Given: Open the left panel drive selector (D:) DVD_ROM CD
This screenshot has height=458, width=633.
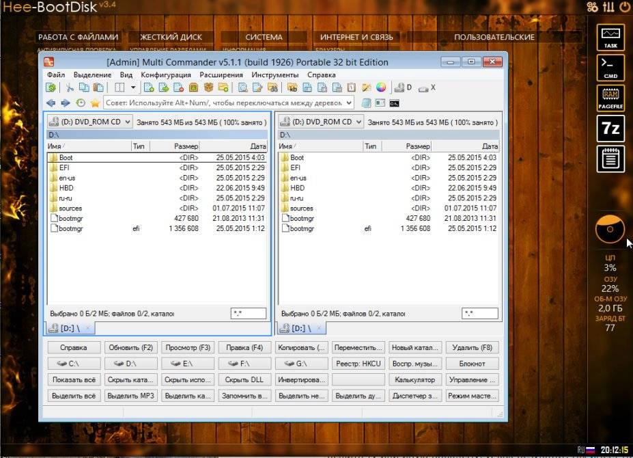Looking at the screenshot, I should tap(89, 122).
